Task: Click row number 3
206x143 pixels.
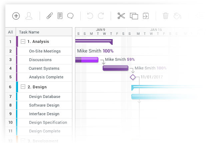Action: 10,60
